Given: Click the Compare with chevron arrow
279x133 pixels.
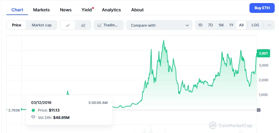Looking at the screenshot, I should [187, 25].
